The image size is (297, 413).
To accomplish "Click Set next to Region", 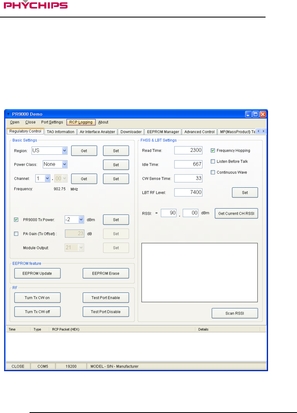I will pyautogui.click(x=116, y=151).
